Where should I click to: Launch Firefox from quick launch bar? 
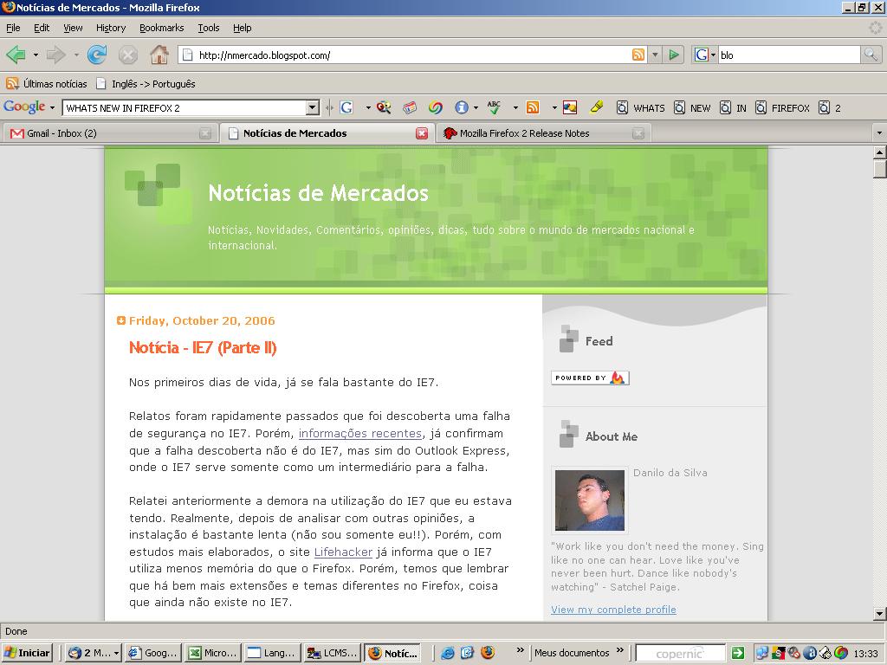[x=488, y=653]
